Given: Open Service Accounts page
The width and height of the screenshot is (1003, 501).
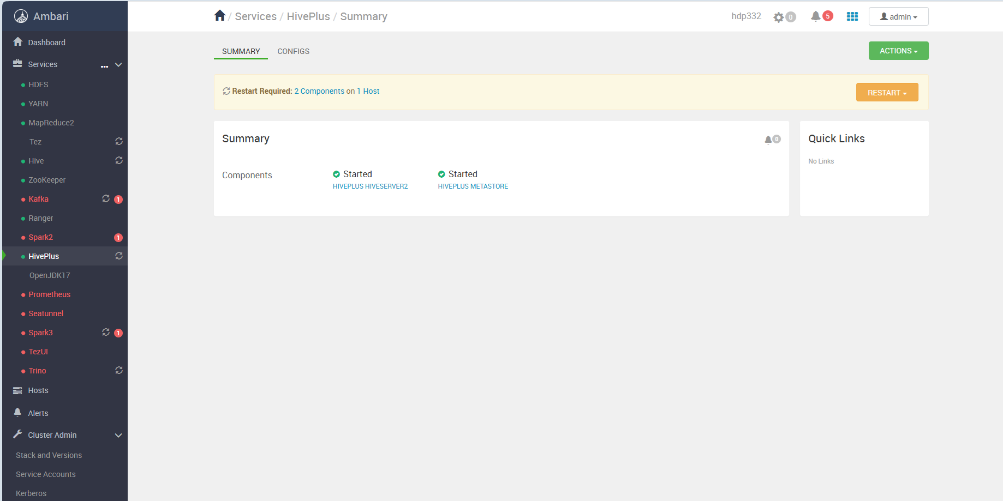Looking at the screenshot, I should pyautogui.click(x=46, y=474).
